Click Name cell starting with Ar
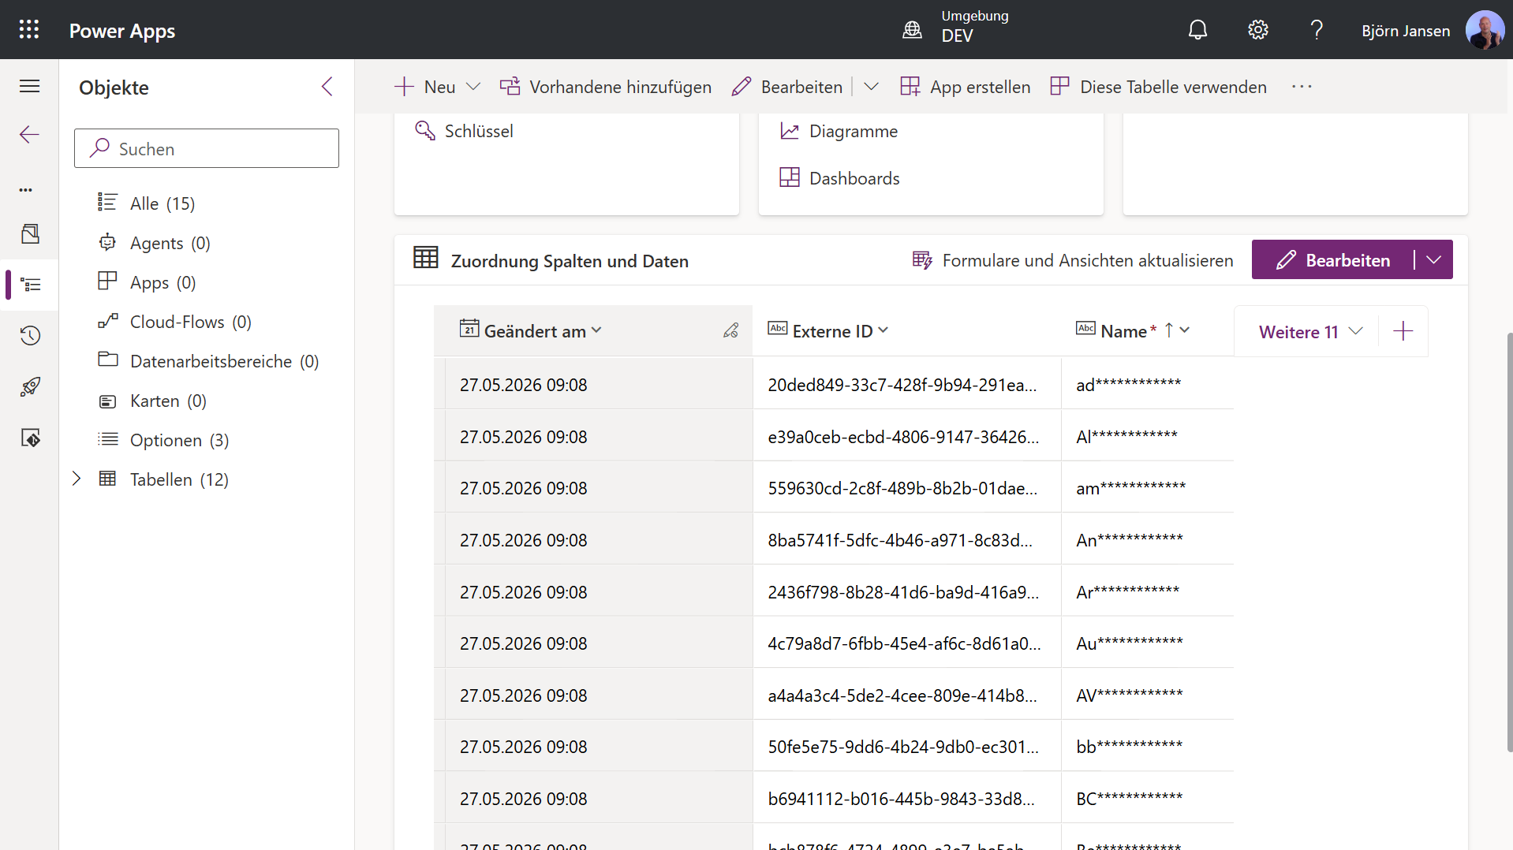 [1148, 592]
